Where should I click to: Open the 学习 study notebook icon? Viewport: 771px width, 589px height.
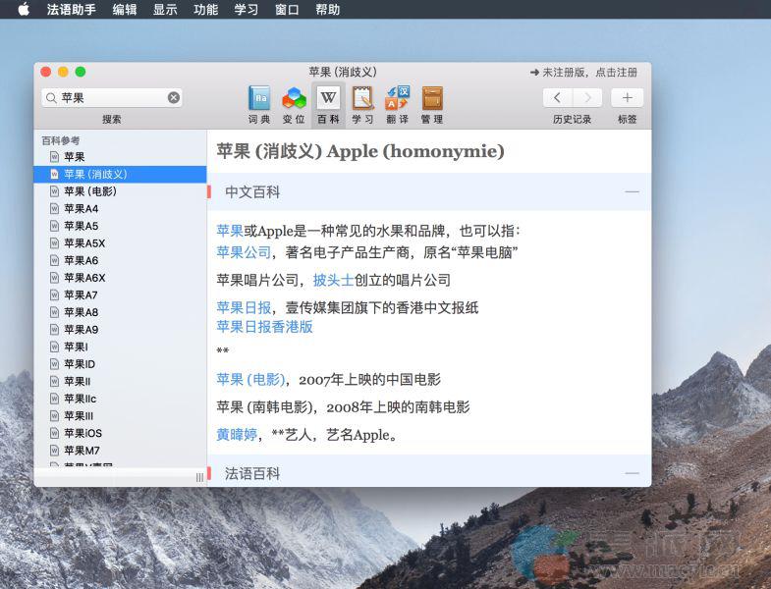(x=362, y=99)
